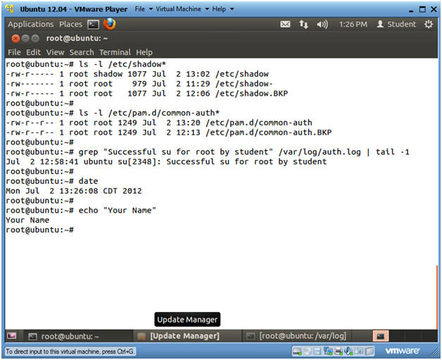Open the terminal launcher icon in the panel

tap(94, 25)
